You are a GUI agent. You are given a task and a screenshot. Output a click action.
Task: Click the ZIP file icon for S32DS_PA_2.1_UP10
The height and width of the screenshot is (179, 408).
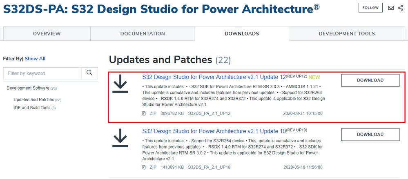144,167
